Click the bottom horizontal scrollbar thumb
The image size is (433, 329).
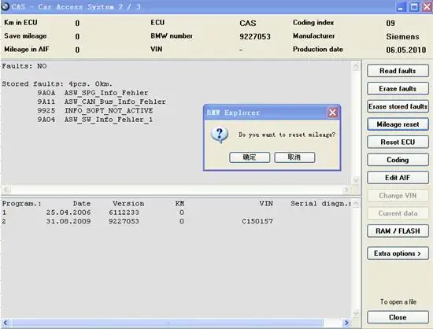(x=167, y=323)
